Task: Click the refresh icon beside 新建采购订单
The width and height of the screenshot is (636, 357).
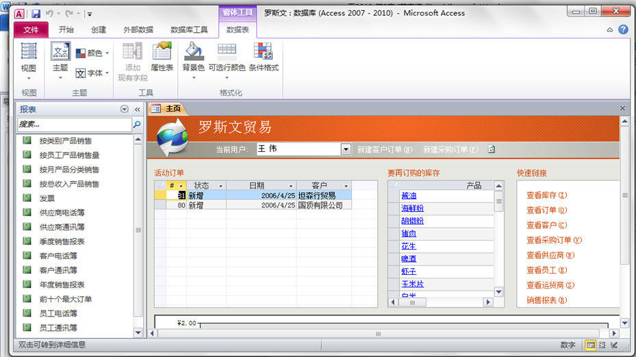Action: [491, 149]
